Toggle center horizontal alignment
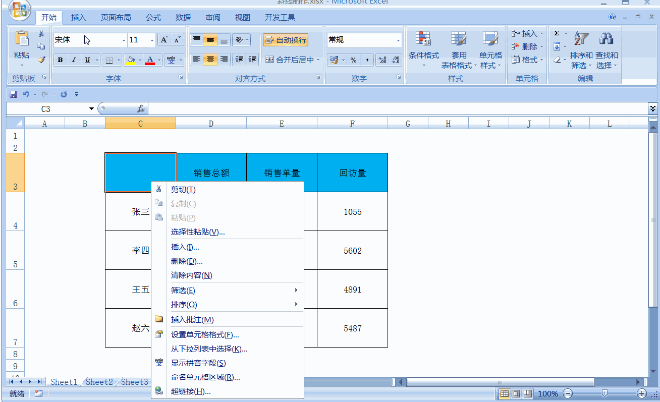Viewport: 660px width, 402px height. pos(210,60)
